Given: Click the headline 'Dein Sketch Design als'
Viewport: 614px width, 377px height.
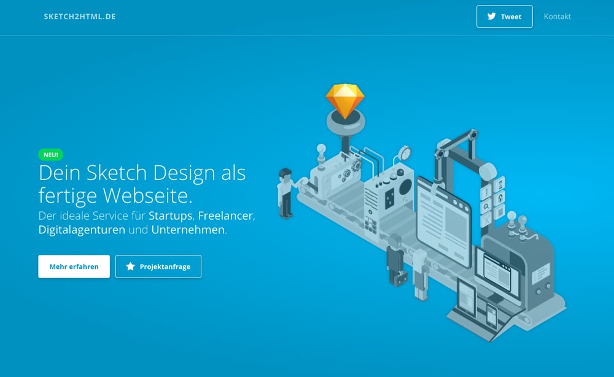Looking at the screenshot, I should click(x=142, y=173).
